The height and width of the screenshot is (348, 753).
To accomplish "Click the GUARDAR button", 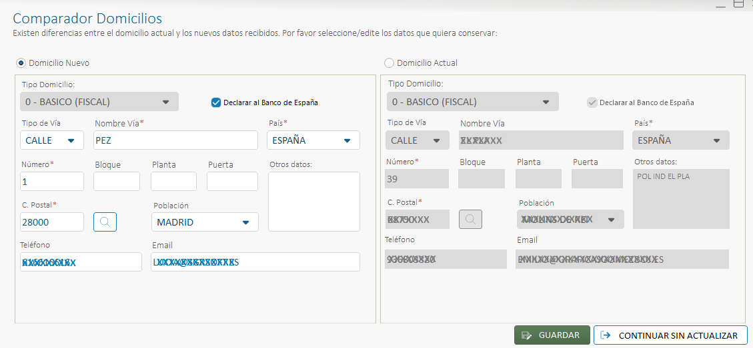I will pos(552,335).
